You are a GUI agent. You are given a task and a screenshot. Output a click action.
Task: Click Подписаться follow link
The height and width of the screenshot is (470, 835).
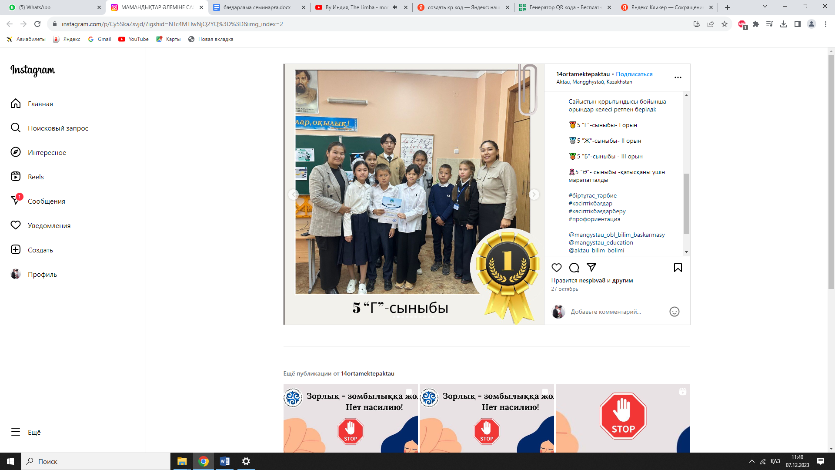[634, 74]
